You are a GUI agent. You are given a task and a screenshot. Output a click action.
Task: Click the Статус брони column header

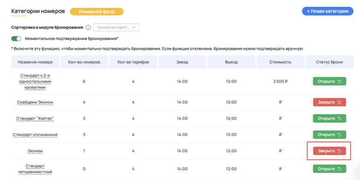(330, 62)
